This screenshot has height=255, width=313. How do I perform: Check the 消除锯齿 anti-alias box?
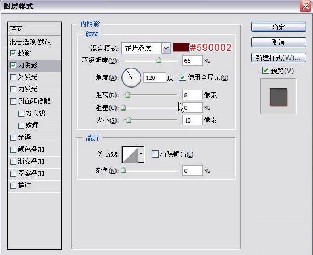155,154
